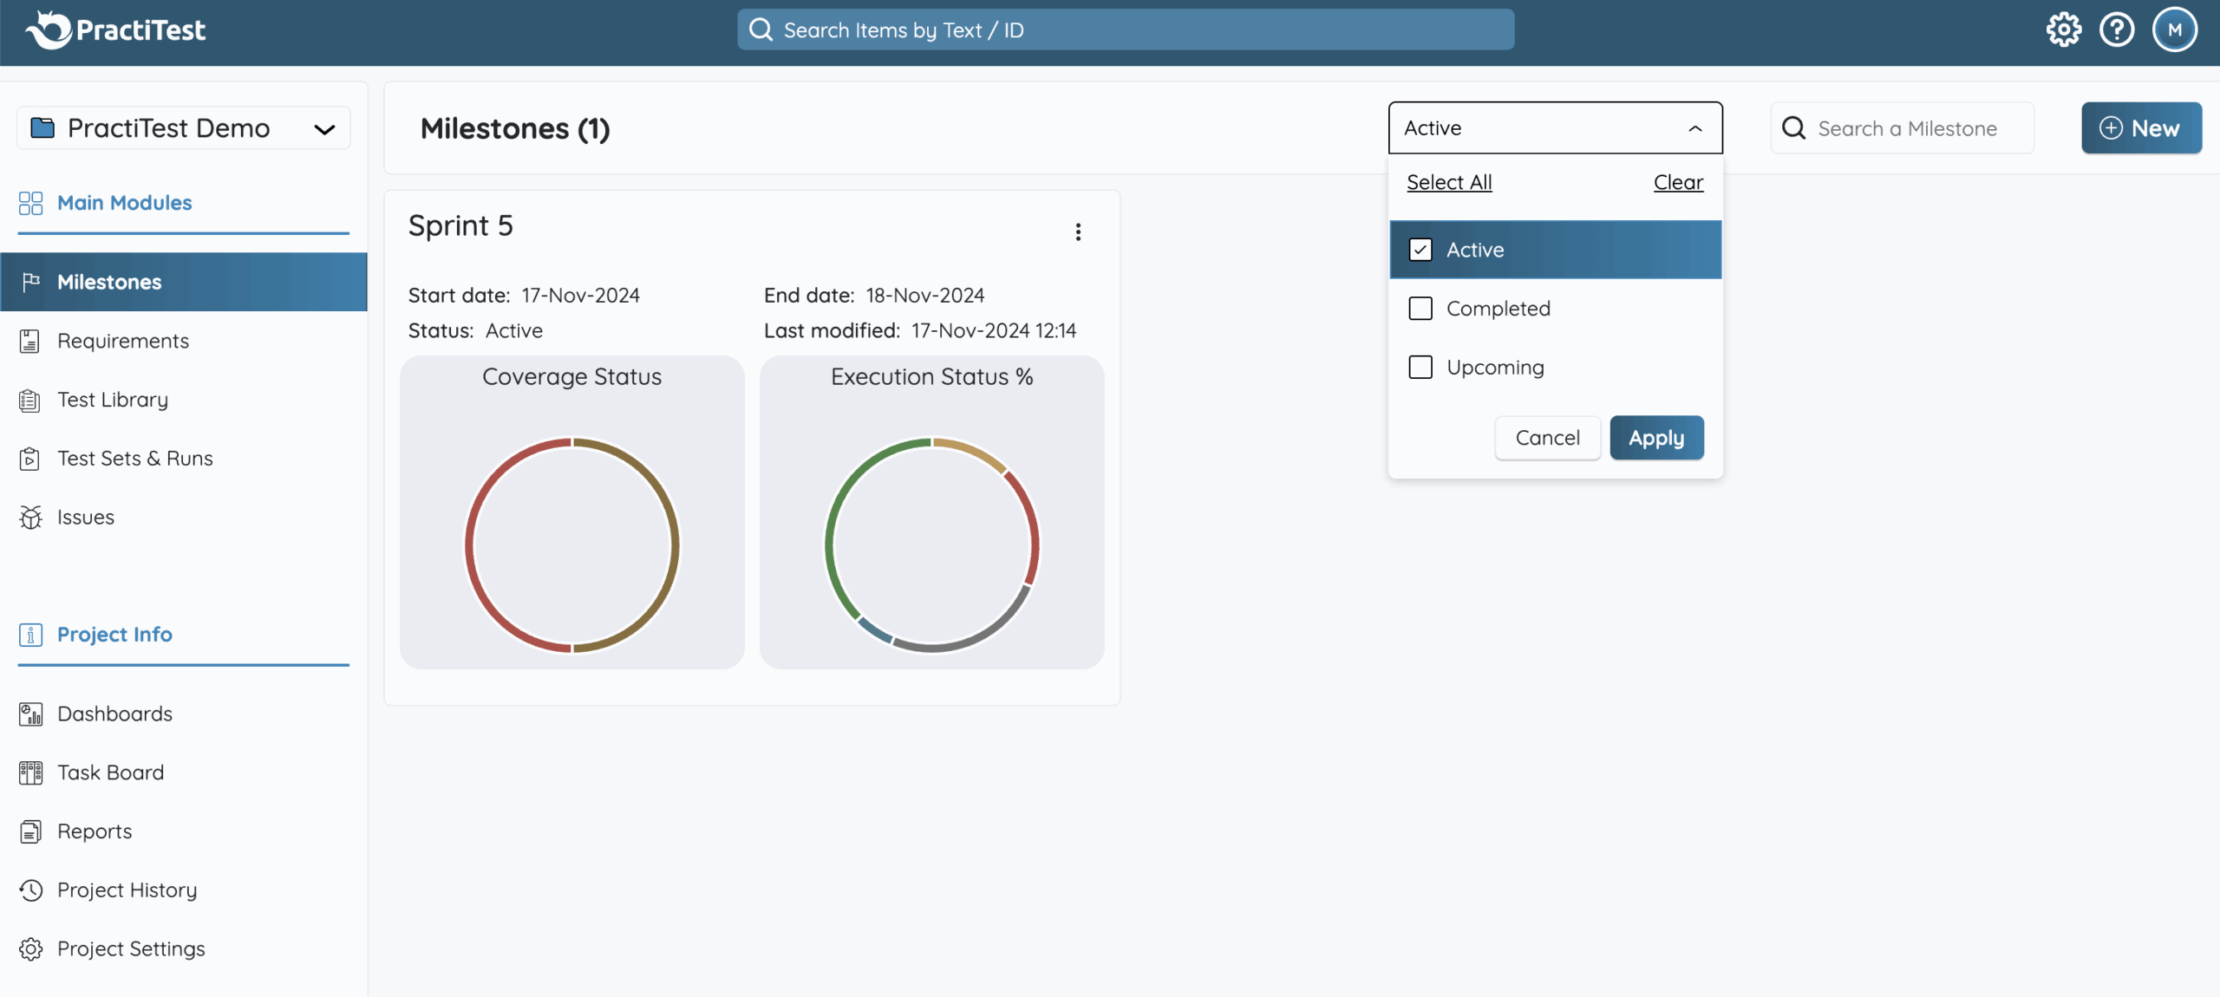Click the Issues bug icon in sidebar

30,518
